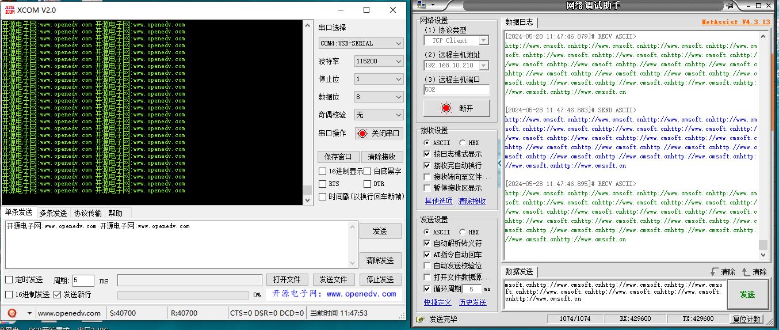Click the green 发送 button in NetAssist
779x330 pixels.
(x=748, y=294)
